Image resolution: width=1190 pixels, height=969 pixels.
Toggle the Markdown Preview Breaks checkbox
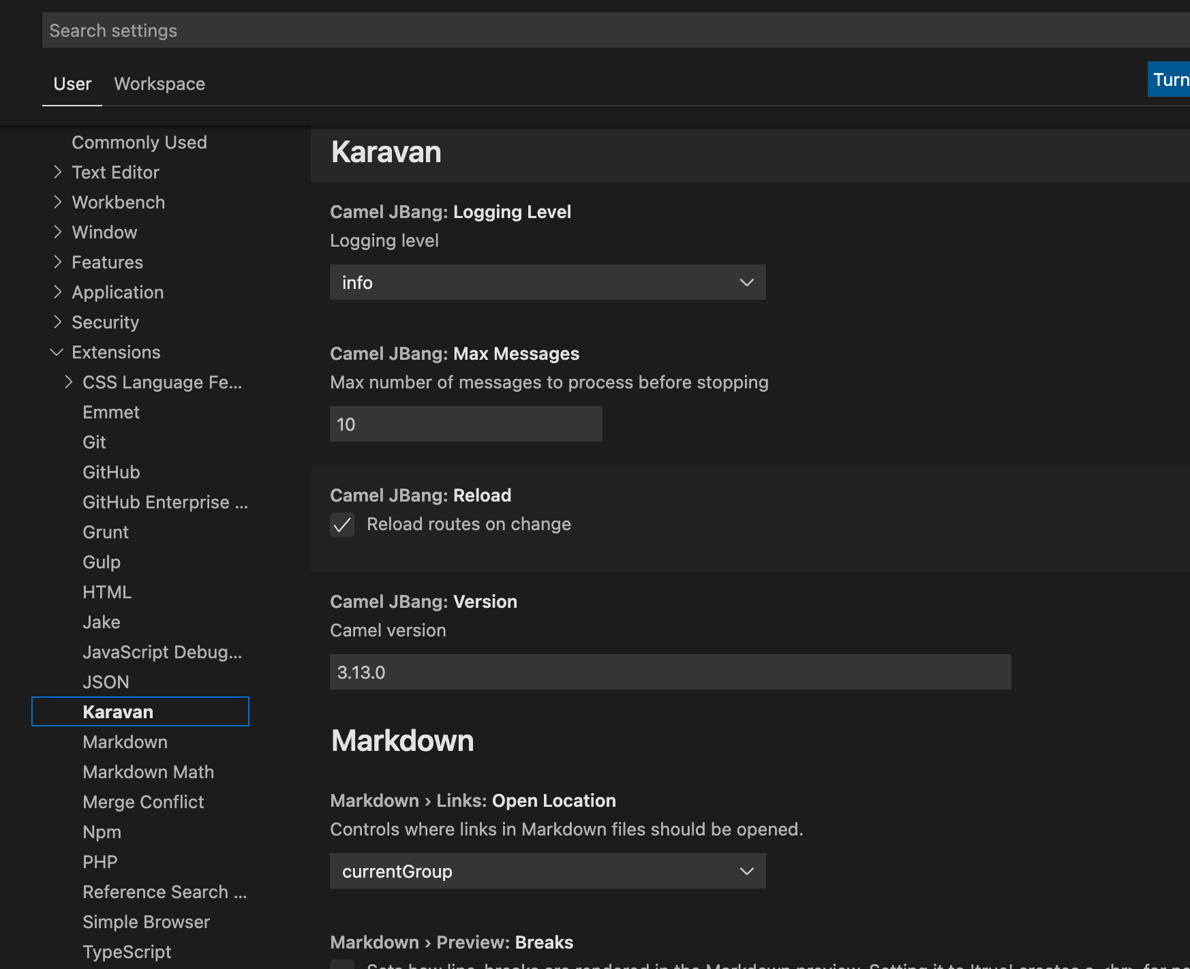[x=342, y=966]
